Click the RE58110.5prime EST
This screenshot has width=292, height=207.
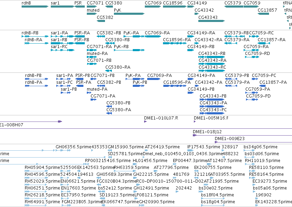click(x=252, y=171)
